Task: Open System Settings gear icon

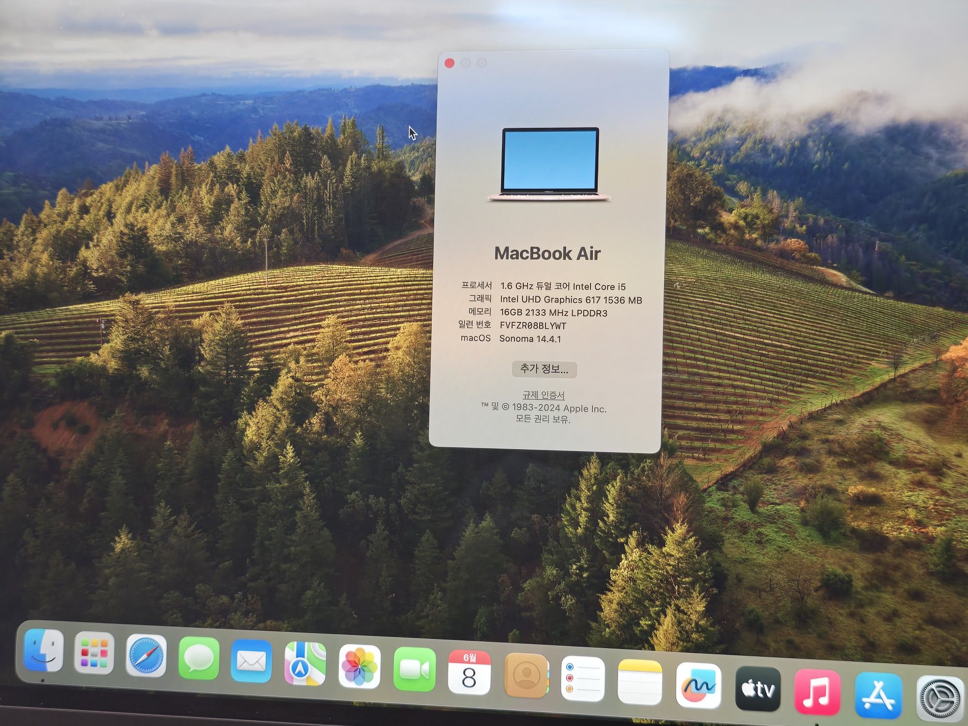Action: point(940,699)
